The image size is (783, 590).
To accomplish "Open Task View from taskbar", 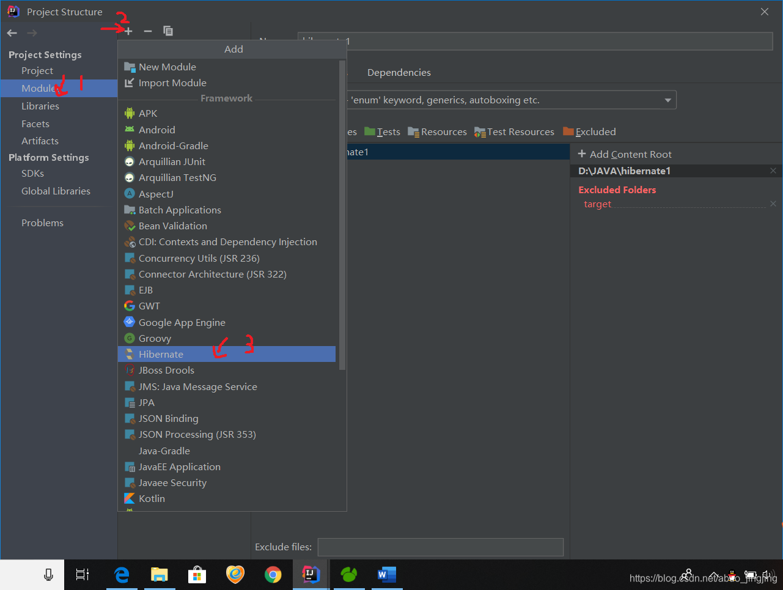I will tap(83, 575).
